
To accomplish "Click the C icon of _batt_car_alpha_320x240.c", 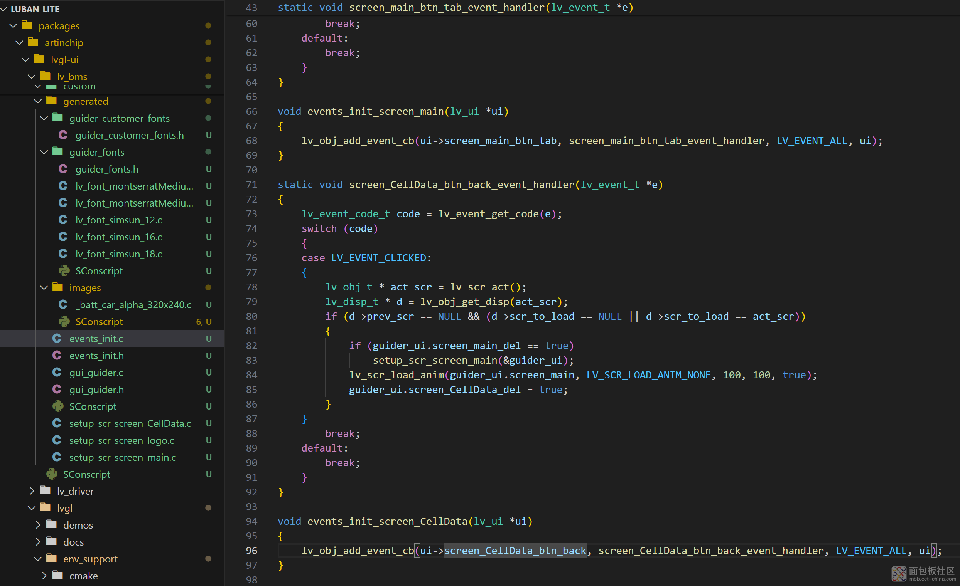I will [x=63, y=304].
